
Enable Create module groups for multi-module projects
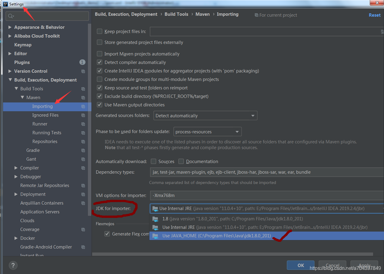click(99, 79)
